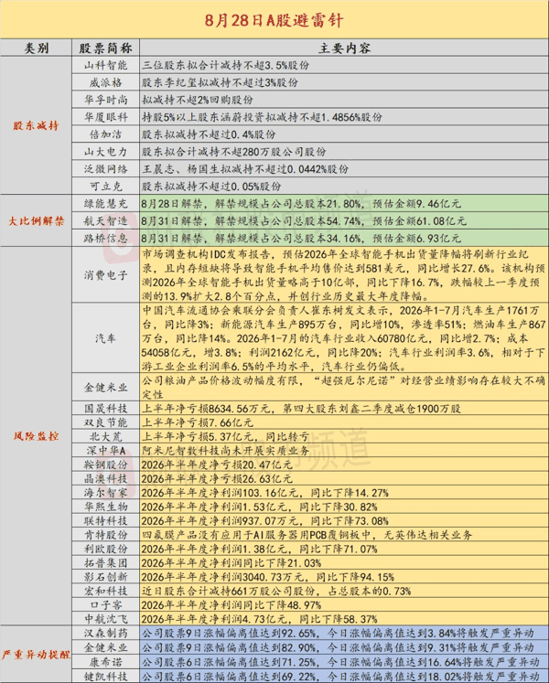The height and width of the screenshot is (683, 549).
Task: Click the '大比例解禁' category cell
Action: 36,221
